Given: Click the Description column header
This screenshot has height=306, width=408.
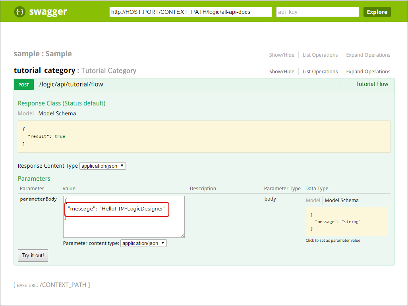Looking at the screenshot, I should pos(203,189).
